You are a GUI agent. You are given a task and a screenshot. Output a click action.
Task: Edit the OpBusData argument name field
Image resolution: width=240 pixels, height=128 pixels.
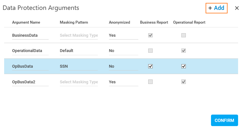click(x=30, y=66)
